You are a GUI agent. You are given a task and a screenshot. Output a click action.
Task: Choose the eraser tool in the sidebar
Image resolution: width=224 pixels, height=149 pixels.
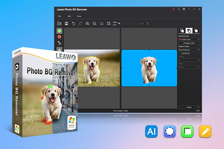(x=59, y=42)
